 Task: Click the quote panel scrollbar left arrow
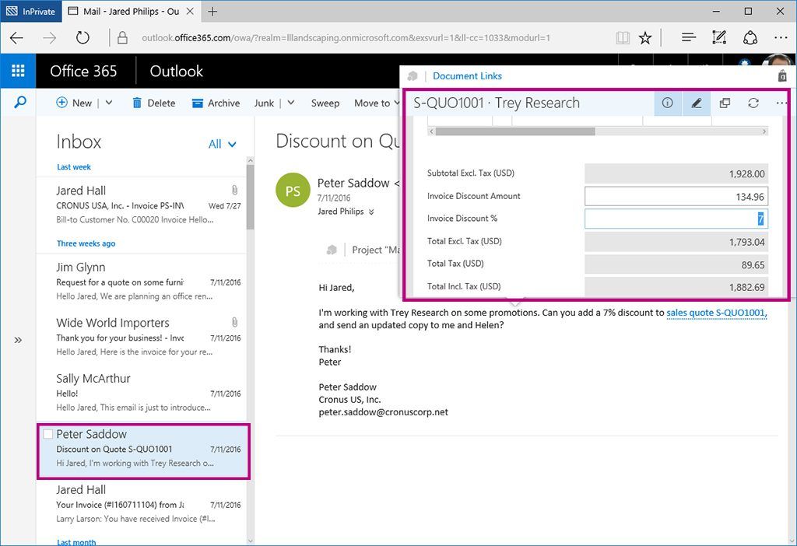pyautogui.click(x=431, y=131)
